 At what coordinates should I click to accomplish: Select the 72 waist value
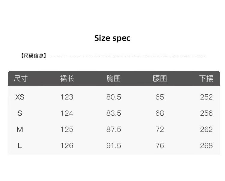click(x=160, y=129)
